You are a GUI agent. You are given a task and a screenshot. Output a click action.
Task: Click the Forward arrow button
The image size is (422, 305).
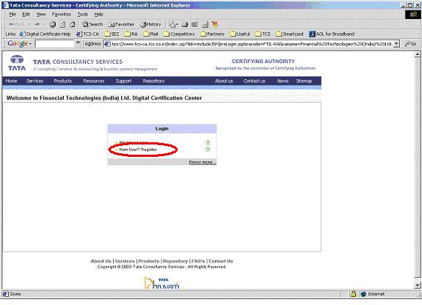point(37,24)
